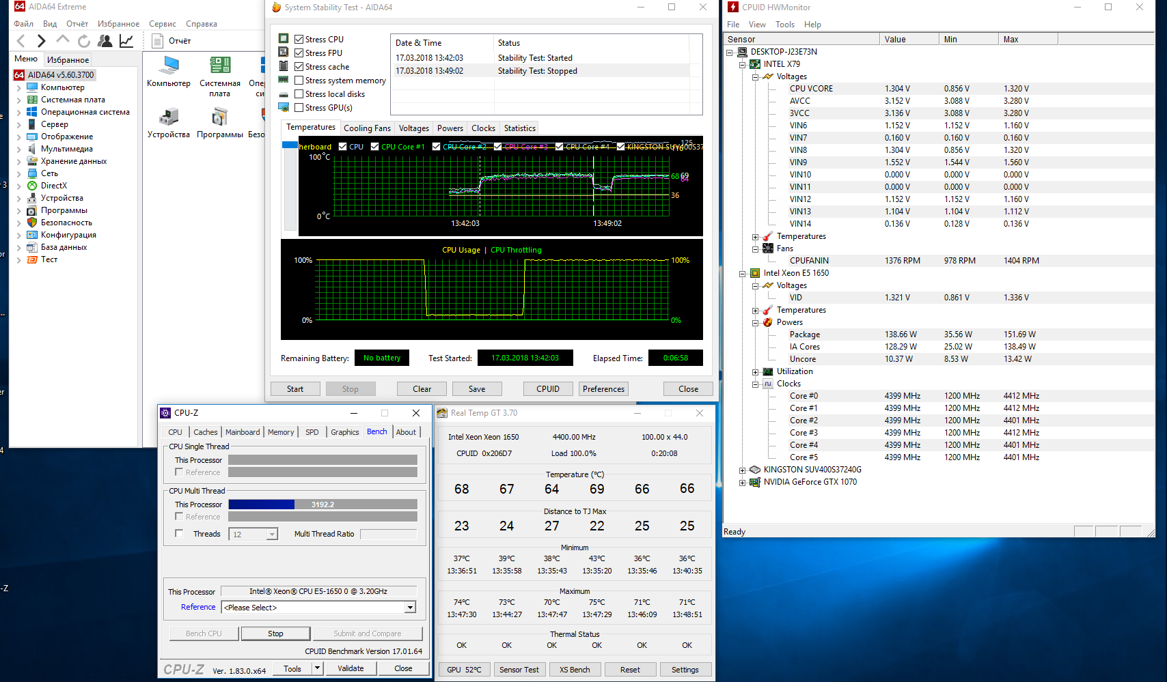The image size is (1167, 682).
Task: Click the CPU Multi Thread progress bar
Action: (322, 505)
